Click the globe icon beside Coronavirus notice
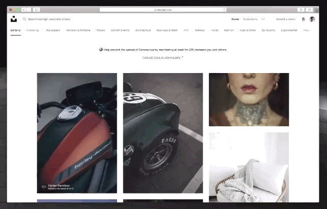Viewport: 327px width, 209px height. (x=101, y=49)
